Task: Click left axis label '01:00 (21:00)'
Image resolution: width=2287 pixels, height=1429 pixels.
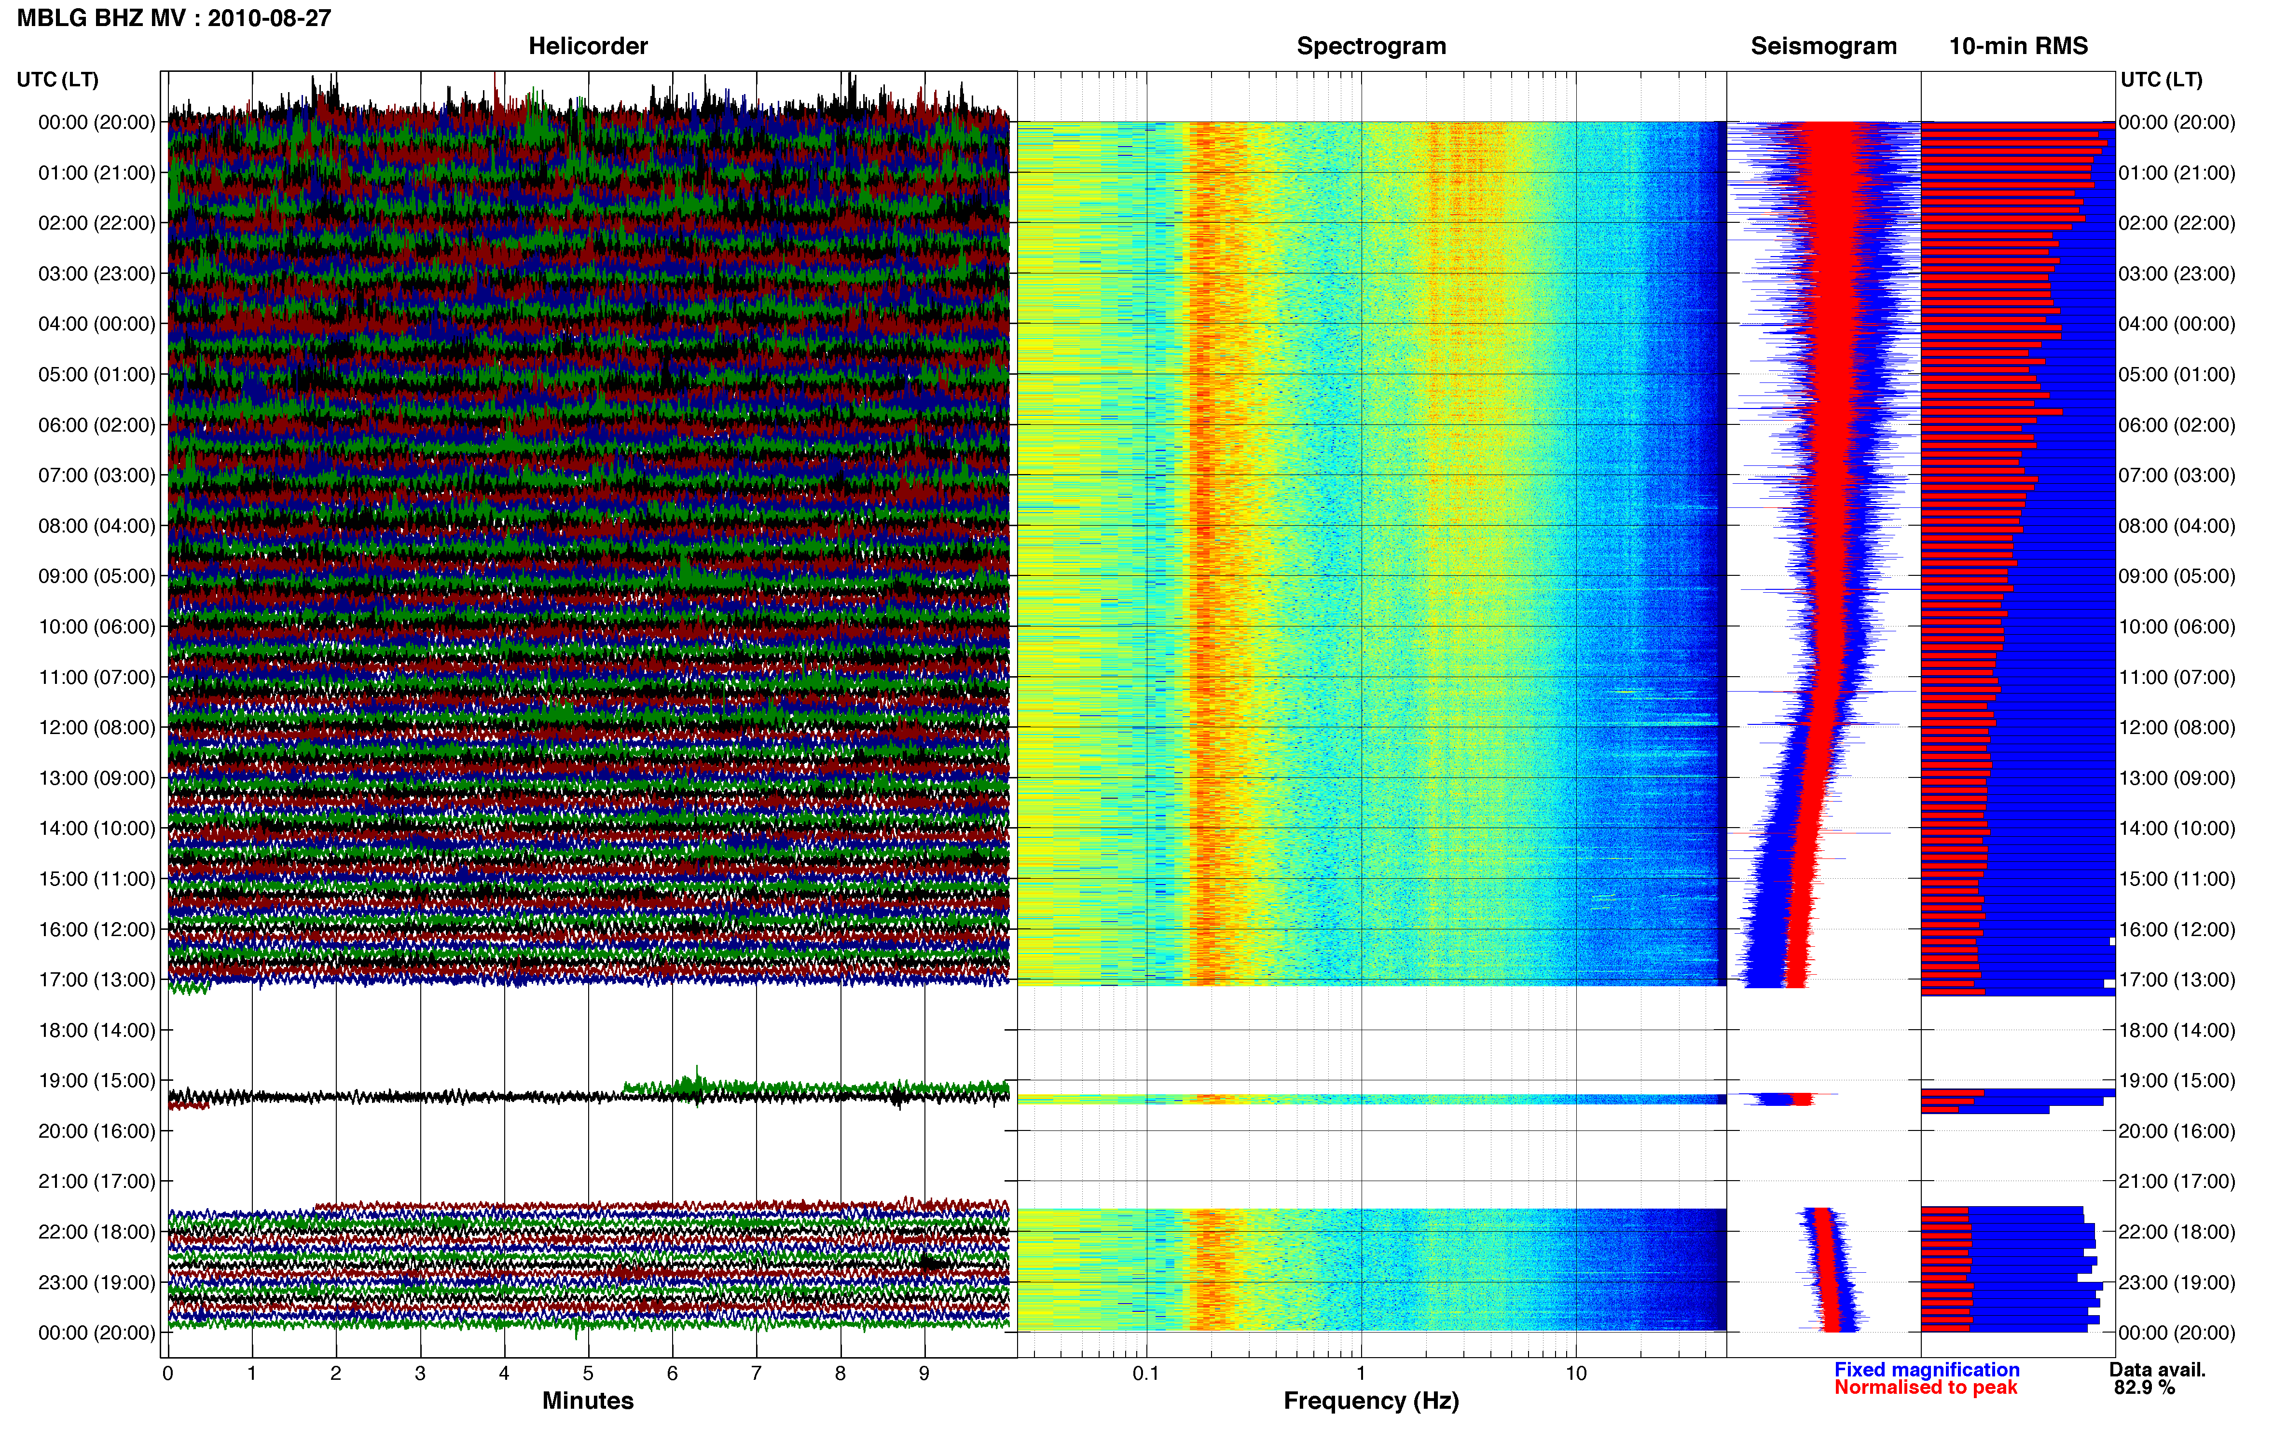Action: click(x=96, y=173)
